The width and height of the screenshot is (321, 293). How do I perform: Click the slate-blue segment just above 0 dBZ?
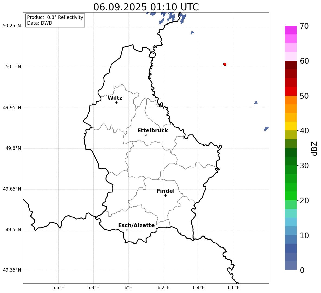(291, 266)
